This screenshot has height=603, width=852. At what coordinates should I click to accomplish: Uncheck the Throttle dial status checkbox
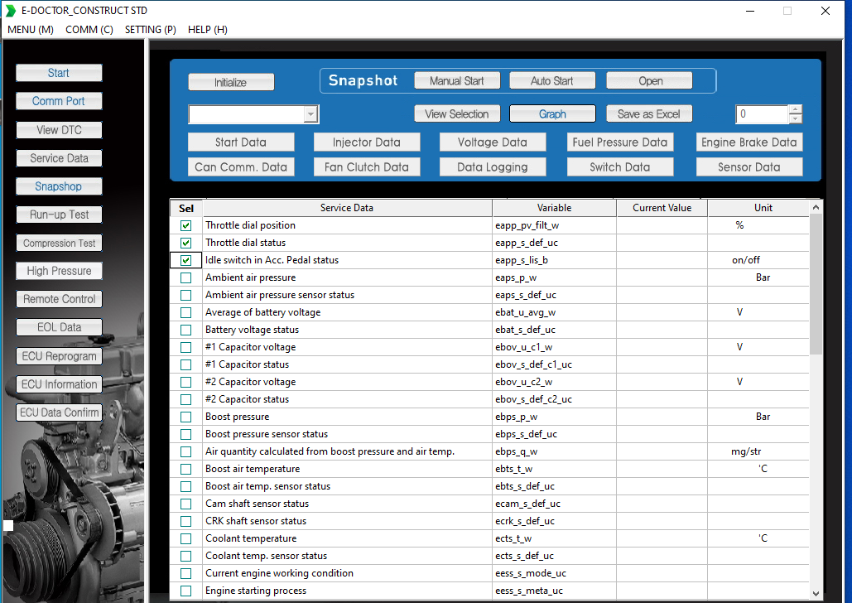(185, 243)
